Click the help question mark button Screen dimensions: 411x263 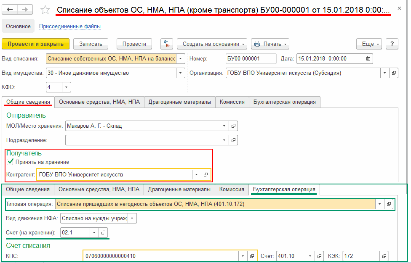(x=392, y=44)
